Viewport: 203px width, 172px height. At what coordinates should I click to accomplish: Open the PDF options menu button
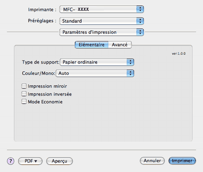30,161
